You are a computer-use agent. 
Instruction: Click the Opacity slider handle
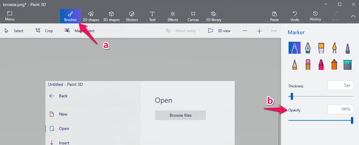pos(352,120)
